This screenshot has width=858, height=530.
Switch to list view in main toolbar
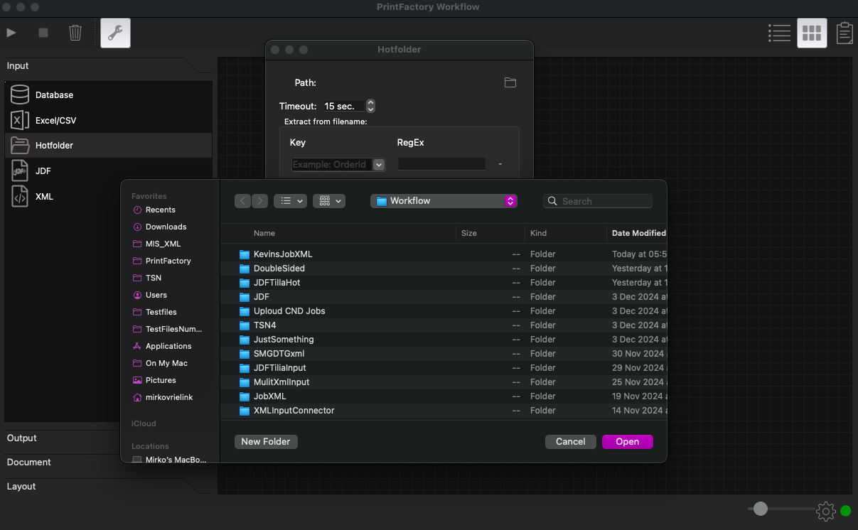(x=779, y=33)
